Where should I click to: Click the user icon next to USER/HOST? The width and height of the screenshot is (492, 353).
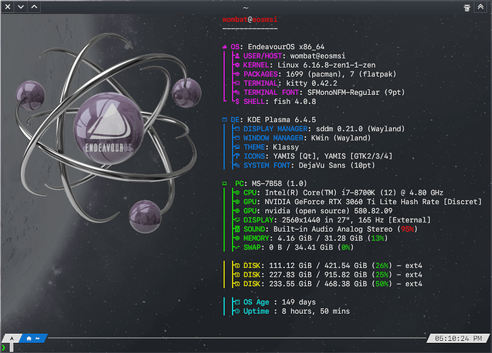click(237, 56)
